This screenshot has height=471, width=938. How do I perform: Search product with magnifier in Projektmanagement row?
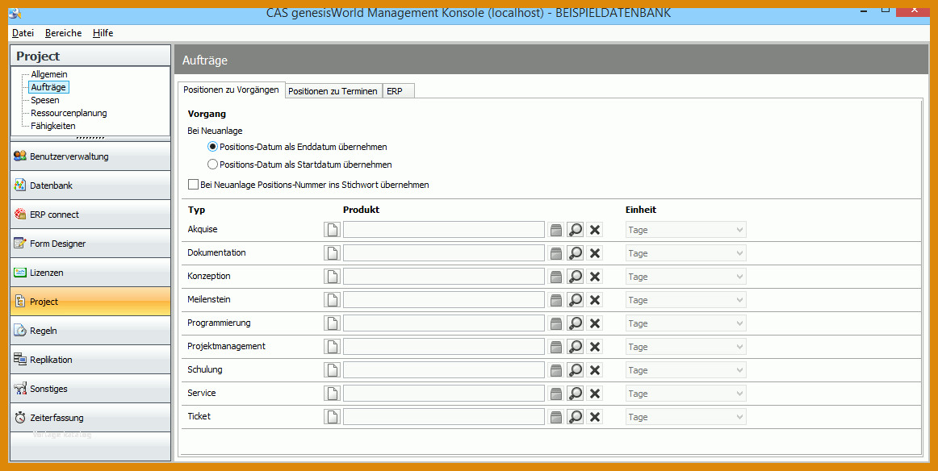[x=576, y=347]
